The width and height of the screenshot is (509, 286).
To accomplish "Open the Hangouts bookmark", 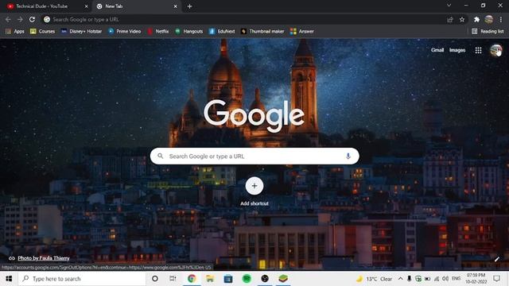I will click(x=189, y=31).
